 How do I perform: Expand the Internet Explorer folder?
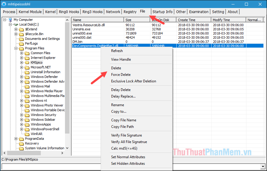22,58
